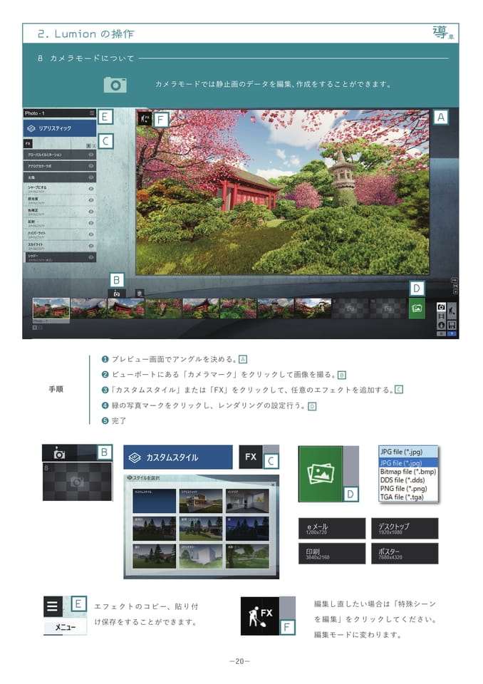The width and height of the screenshot is (483, 684).
Task: Toggle visibility of シャープにする effect
Action: (91, 189)
